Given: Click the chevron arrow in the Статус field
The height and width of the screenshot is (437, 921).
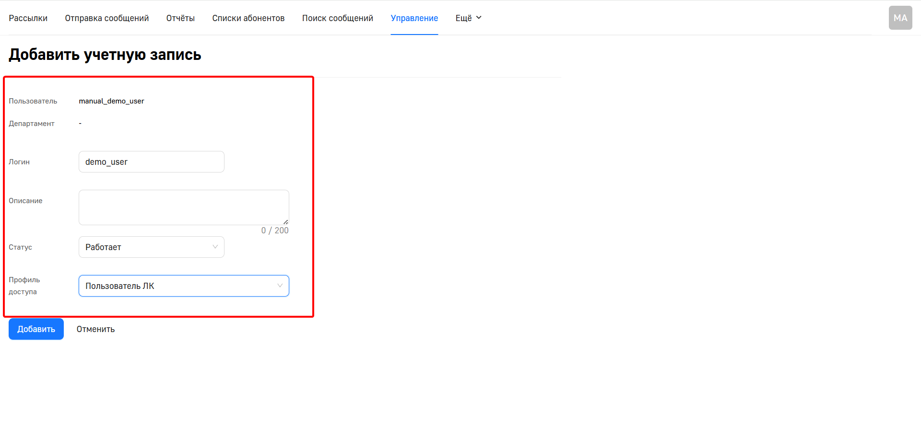Looking at the screenshot, I should pos(215,247).
